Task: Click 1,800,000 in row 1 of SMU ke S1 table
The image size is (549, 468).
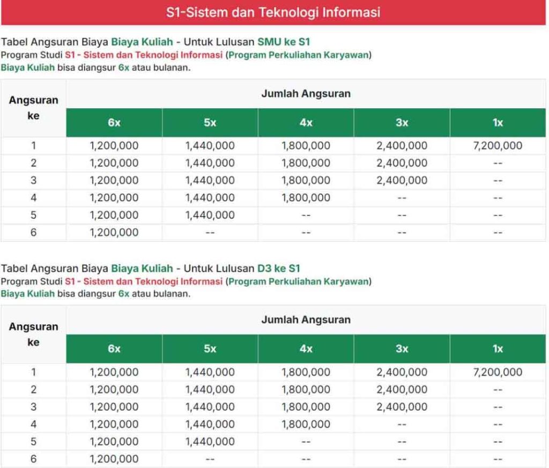Action: point(306,146)
